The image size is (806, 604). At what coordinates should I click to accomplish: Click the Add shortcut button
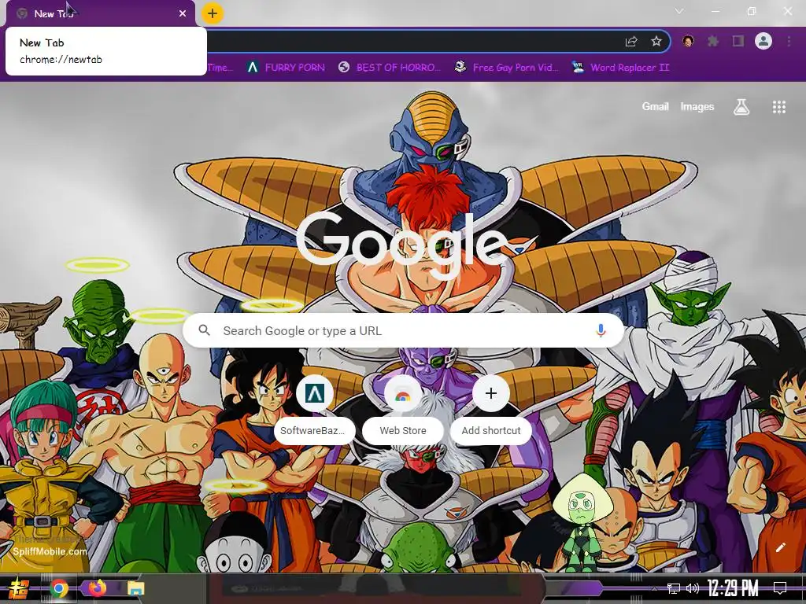pyautogui.click(x=491, y=411)
